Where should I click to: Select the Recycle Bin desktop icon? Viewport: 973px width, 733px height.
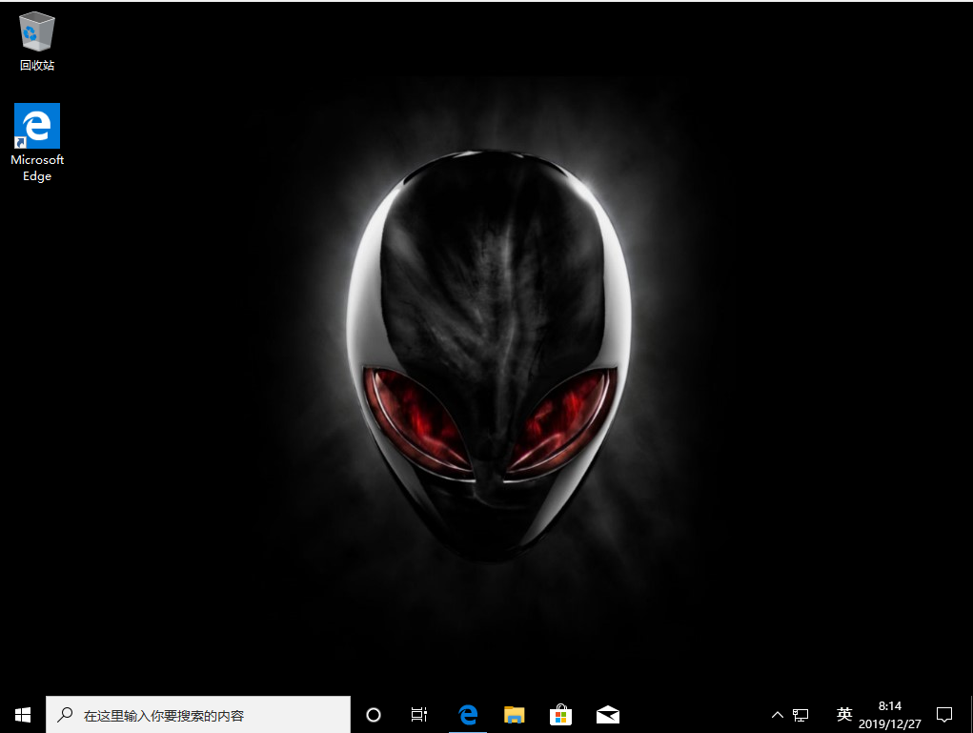(36, 31)
